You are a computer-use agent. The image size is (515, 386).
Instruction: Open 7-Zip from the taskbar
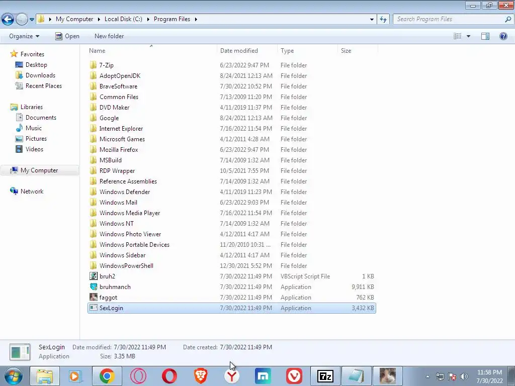click(x=325, y=376)
